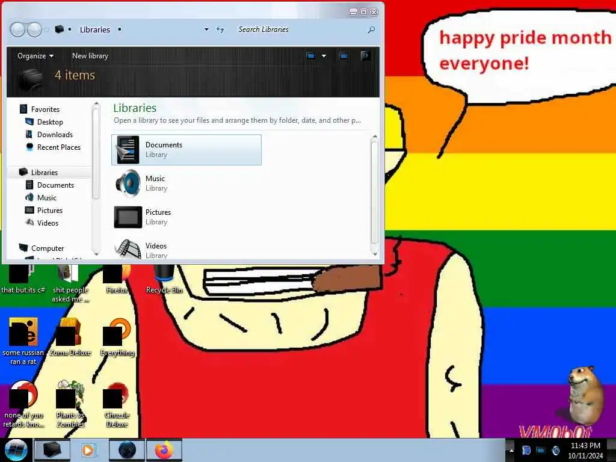Click the change view icon
The height and width of the screenshot is (462, 616).
tap(311, 56)
